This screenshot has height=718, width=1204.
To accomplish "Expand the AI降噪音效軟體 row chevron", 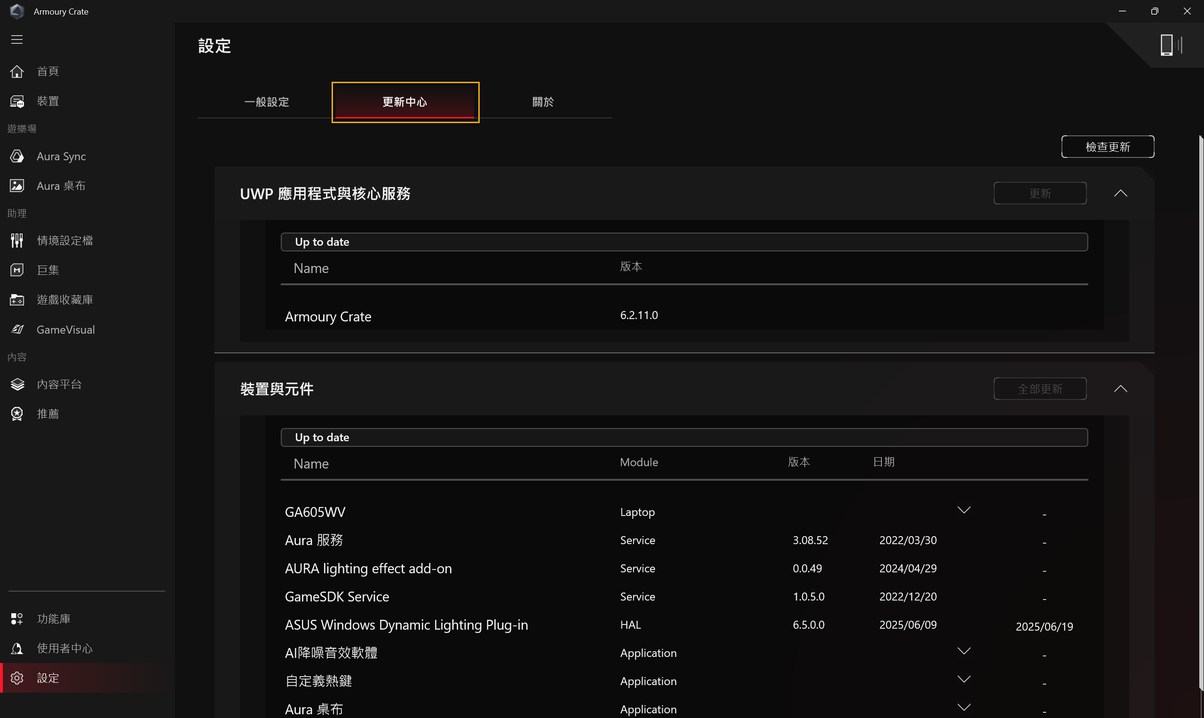I will pos(964,651).
